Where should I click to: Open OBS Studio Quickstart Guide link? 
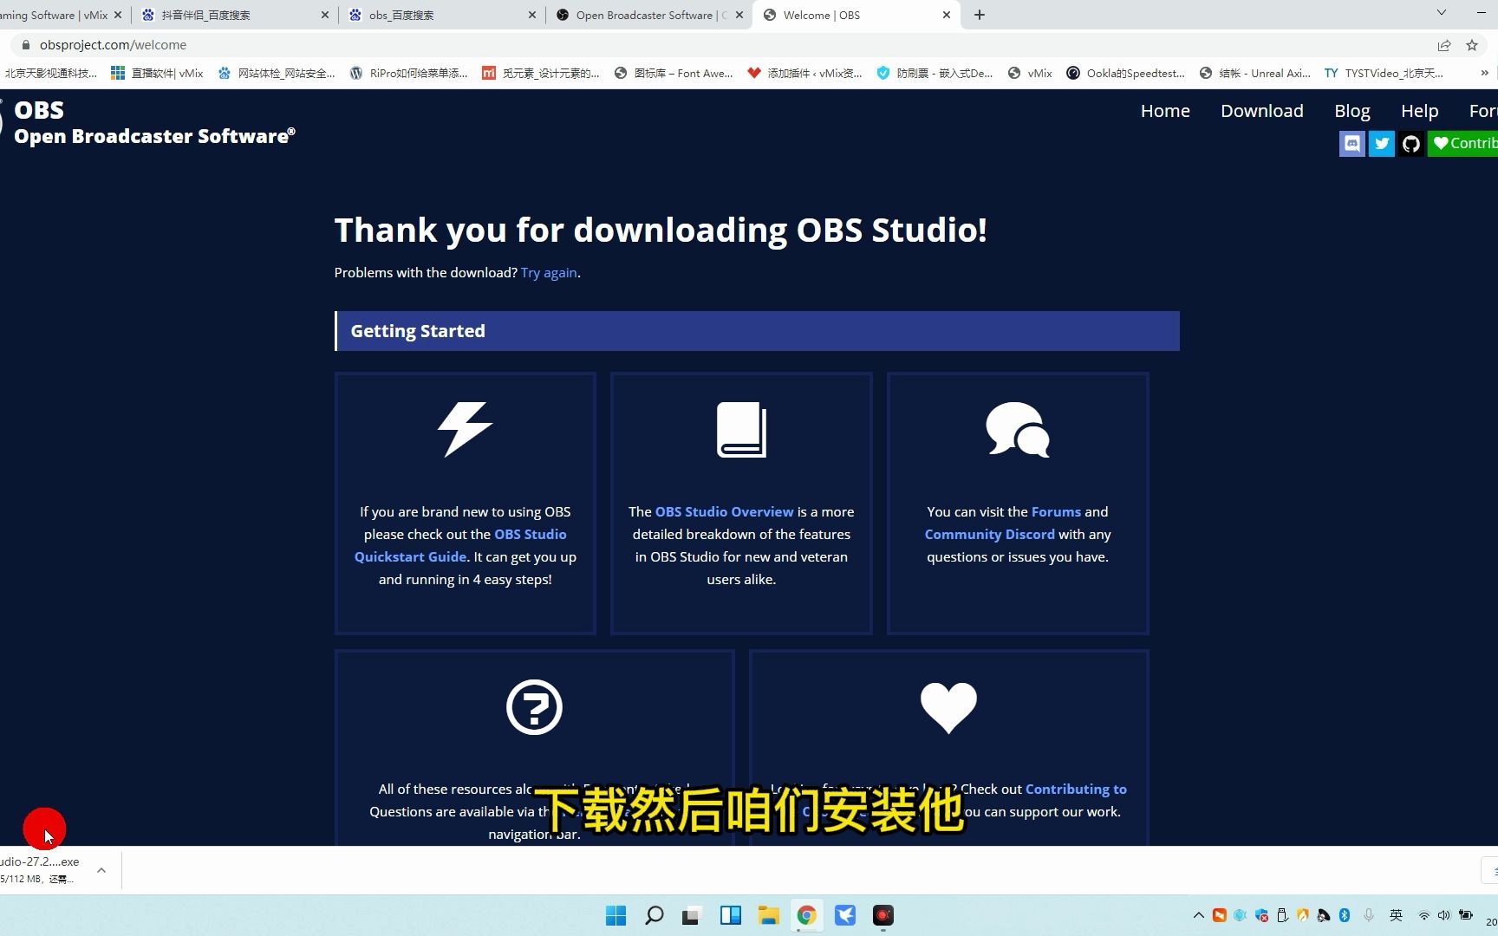pyautogui.click(x=460, y=546)
